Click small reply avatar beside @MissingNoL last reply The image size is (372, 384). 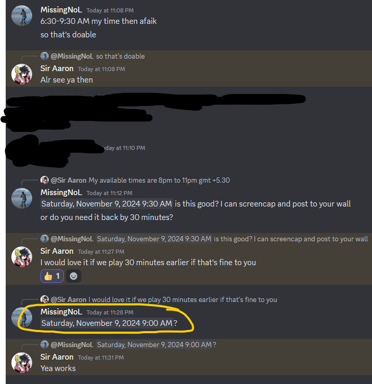click(x=45, y=345)
